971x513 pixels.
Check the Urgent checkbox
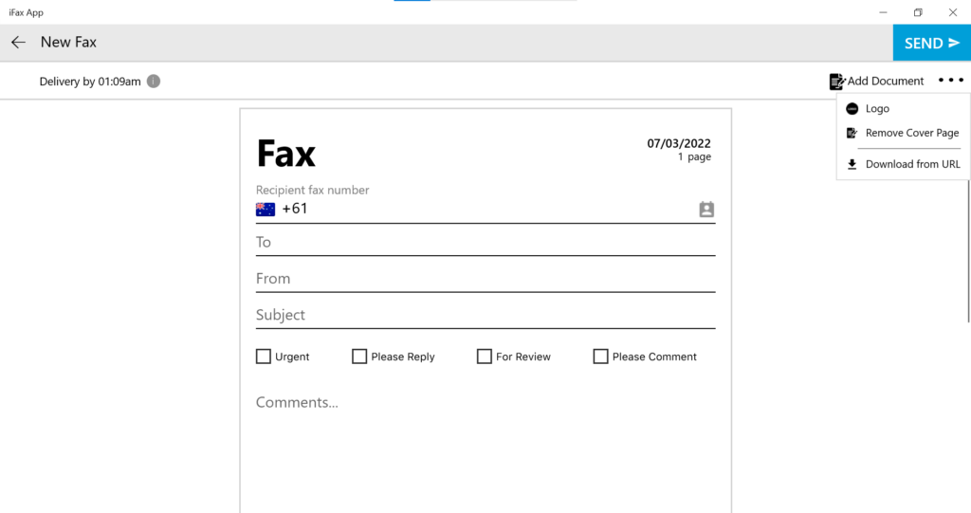(264, 357)
